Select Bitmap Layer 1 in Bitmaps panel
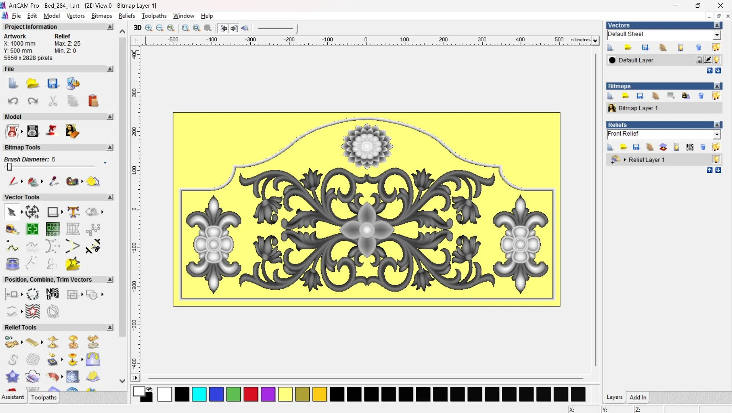 pyautogui.click(x=638, y=108)
